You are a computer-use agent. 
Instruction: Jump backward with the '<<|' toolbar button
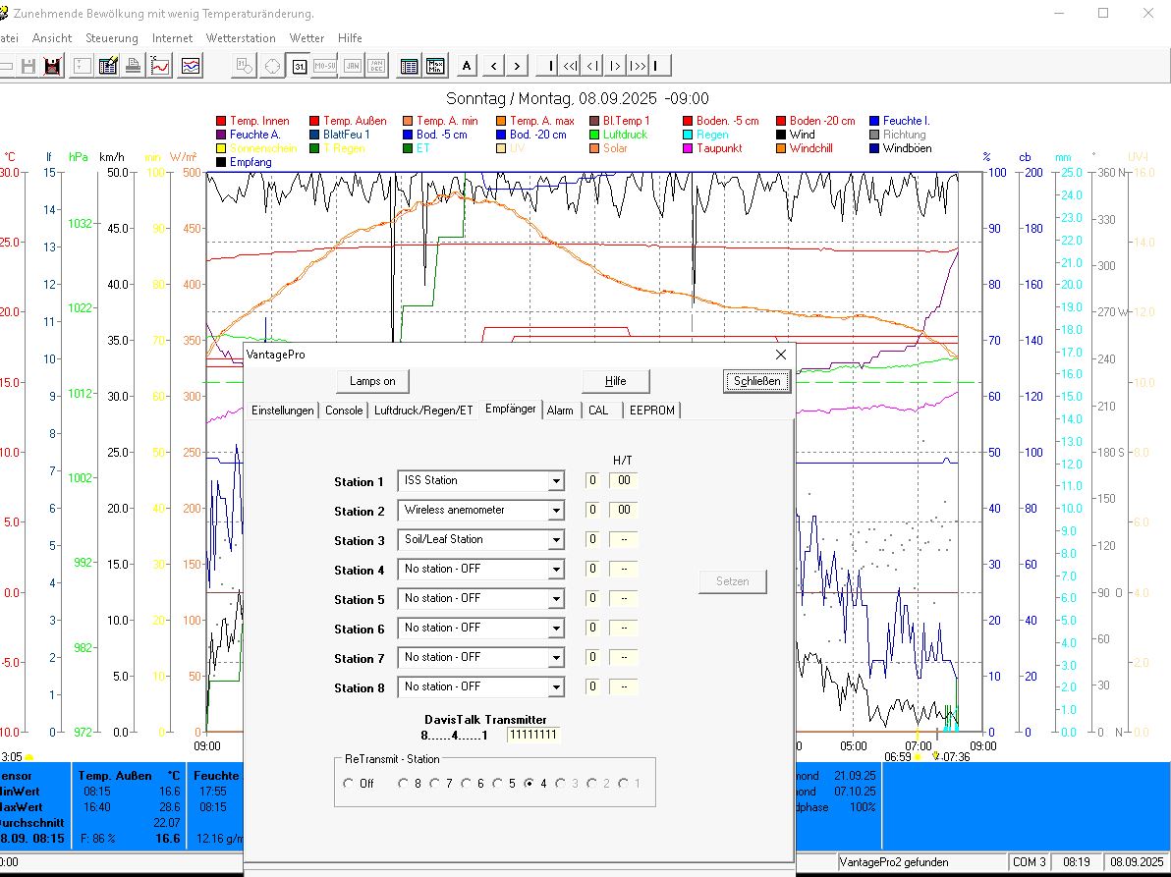[571, 66]
